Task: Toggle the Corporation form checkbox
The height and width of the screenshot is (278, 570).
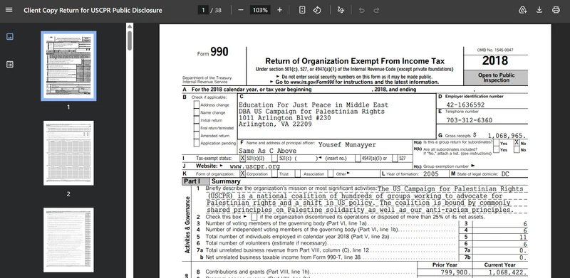Action: (242, 173)
